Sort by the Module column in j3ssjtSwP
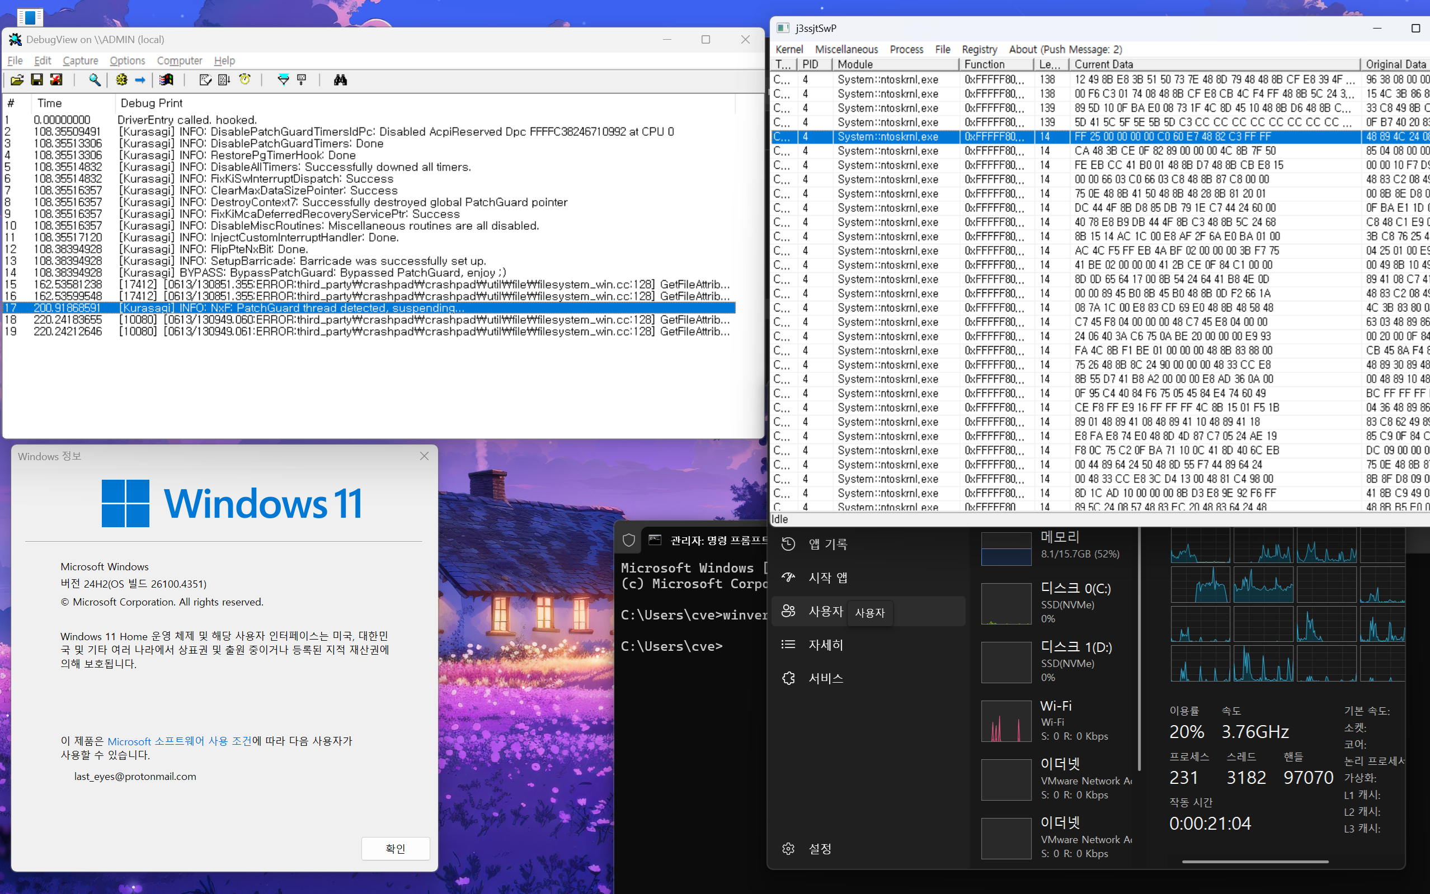The image size is (1430, 894). click(x=896, y=64)
